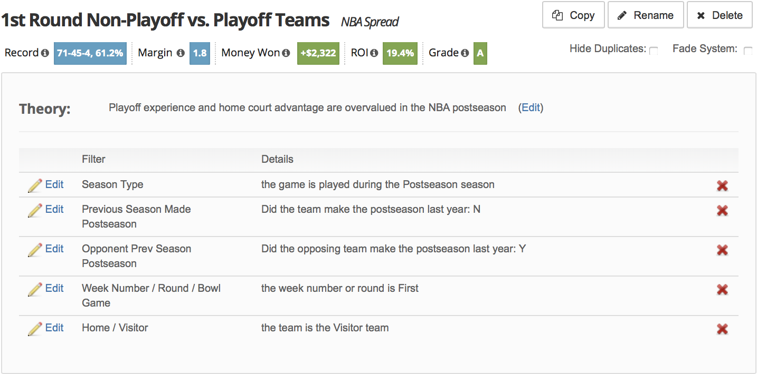Edit the Season Type filter

coord(54,184)
